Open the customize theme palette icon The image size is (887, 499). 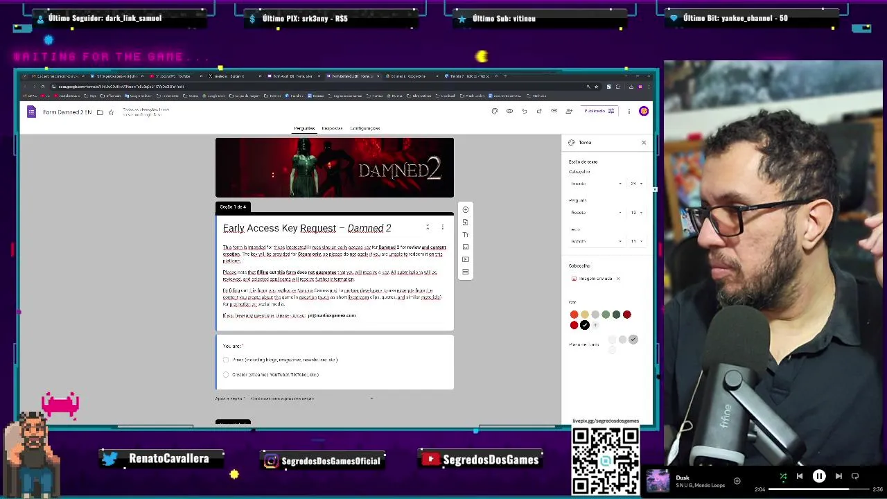pyautogui.click(x=494, y=111)
